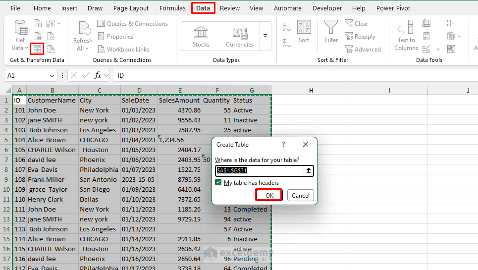This screenshot has width=478, height=270.
Task: Switch to the Formulas tab
Action: 172,8
